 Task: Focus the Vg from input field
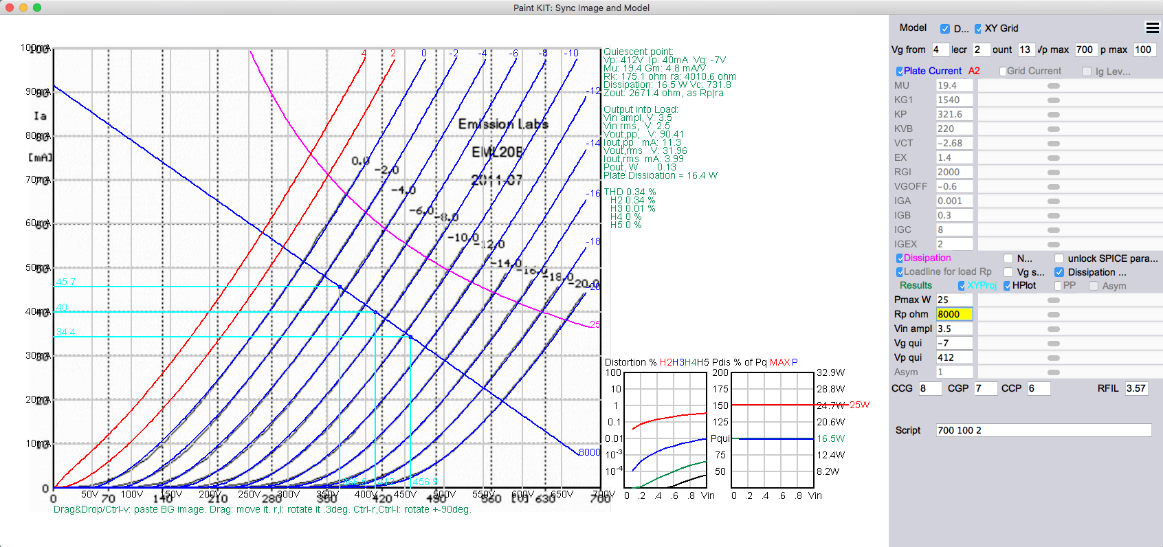[940, 49]
